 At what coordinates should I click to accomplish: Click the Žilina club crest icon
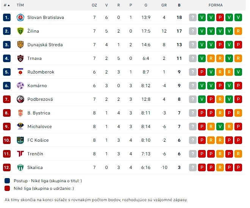tap(20, 31)
